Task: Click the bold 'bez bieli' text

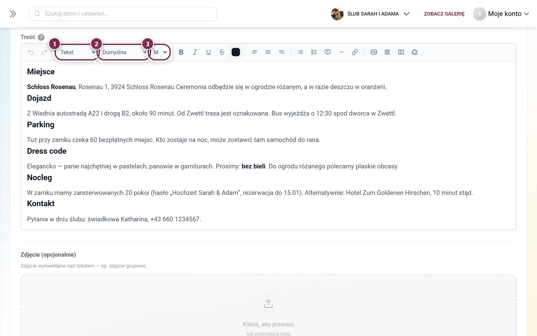Action: coord(254,167)
